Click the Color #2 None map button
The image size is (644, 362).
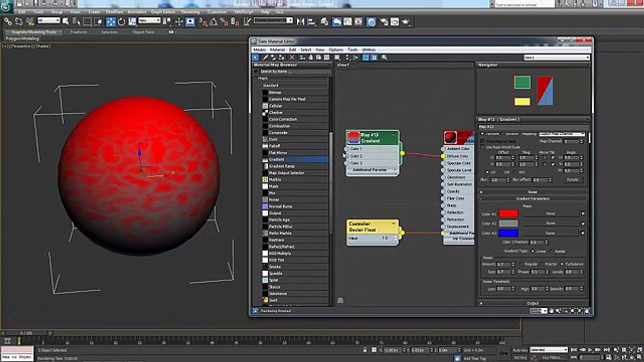point(550,223)
